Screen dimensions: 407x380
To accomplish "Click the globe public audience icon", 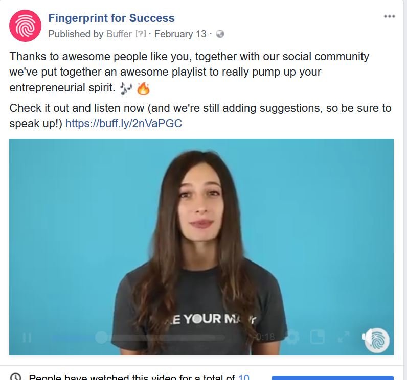I will (220, 34).
